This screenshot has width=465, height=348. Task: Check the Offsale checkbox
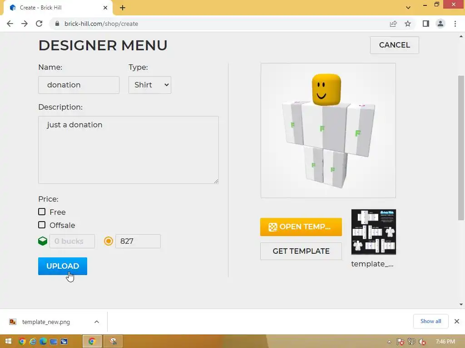coord(42,225)
